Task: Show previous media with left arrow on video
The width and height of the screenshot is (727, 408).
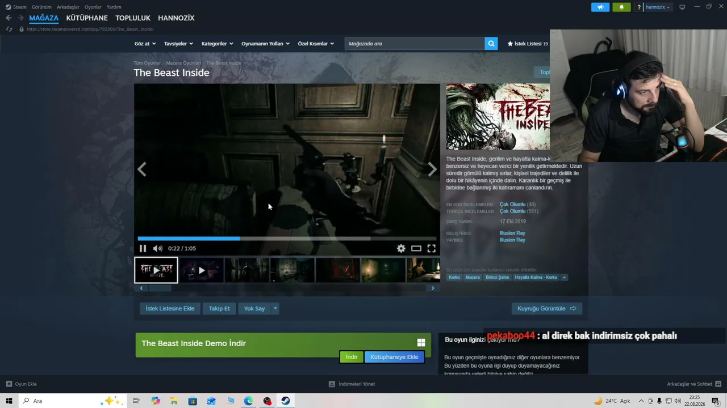Action: (141, 169)
